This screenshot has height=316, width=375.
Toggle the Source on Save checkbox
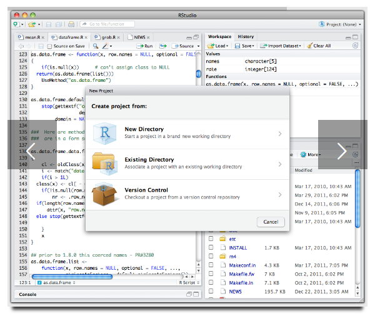(x=49, y=46)
